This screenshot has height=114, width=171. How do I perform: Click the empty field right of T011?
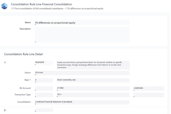[x=149, y=95]
